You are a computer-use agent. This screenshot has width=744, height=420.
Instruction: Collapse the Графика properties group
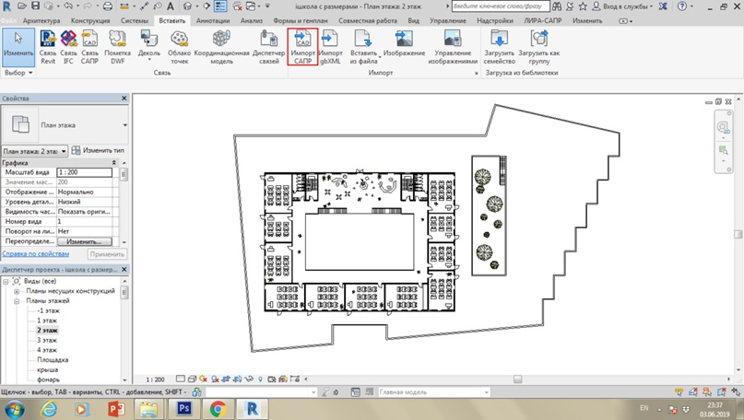pyautogui.click(x=114, y=163)
